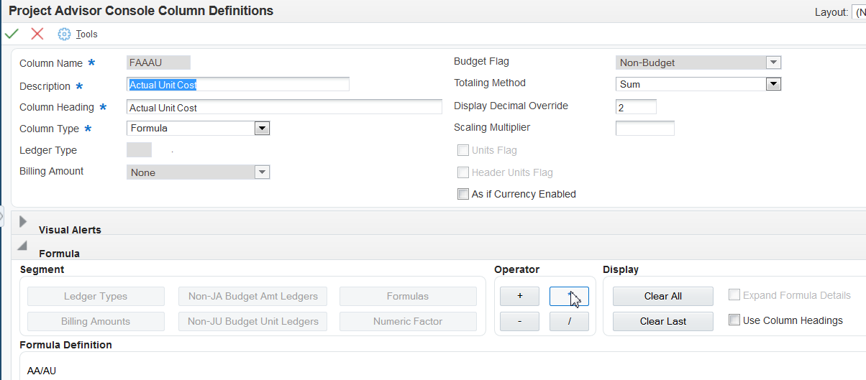Expand the Visual Alerts section

(x=23, y=222)
